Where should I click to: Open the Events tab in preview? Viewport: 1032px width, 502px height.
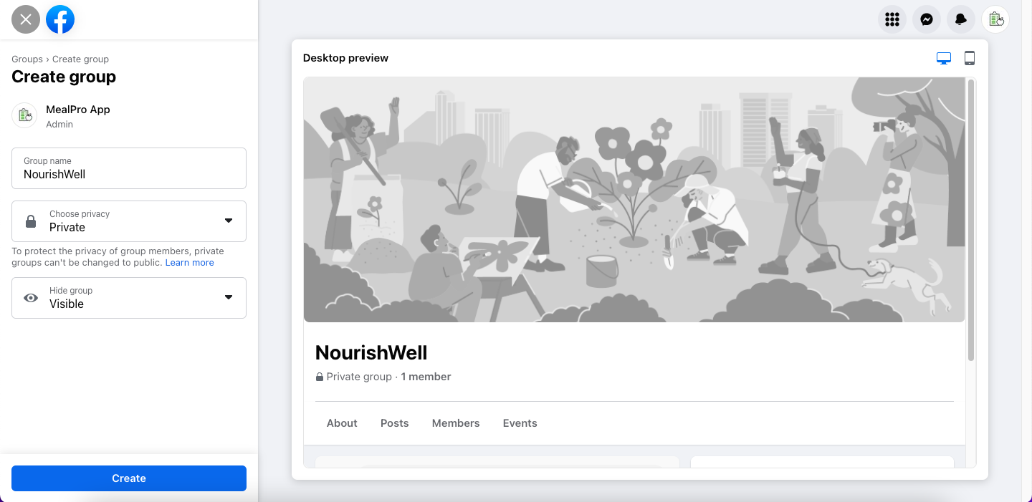pyautogui.click(x=520, y=423)
